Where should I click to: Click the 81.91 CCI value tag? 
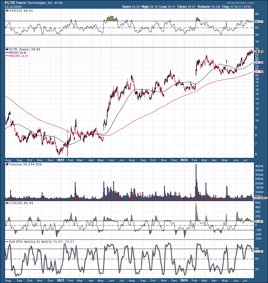click(259, 221)
